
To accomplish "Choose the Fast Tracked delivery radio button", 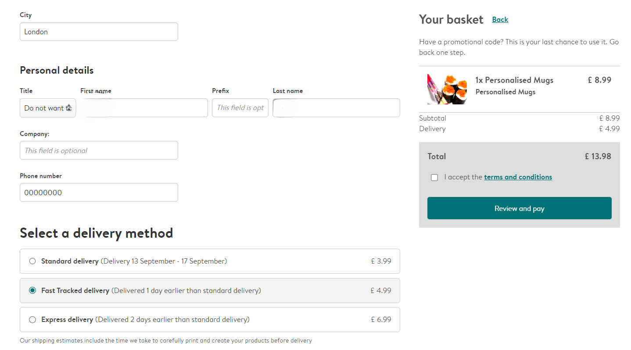I will (x=32, y=290).
